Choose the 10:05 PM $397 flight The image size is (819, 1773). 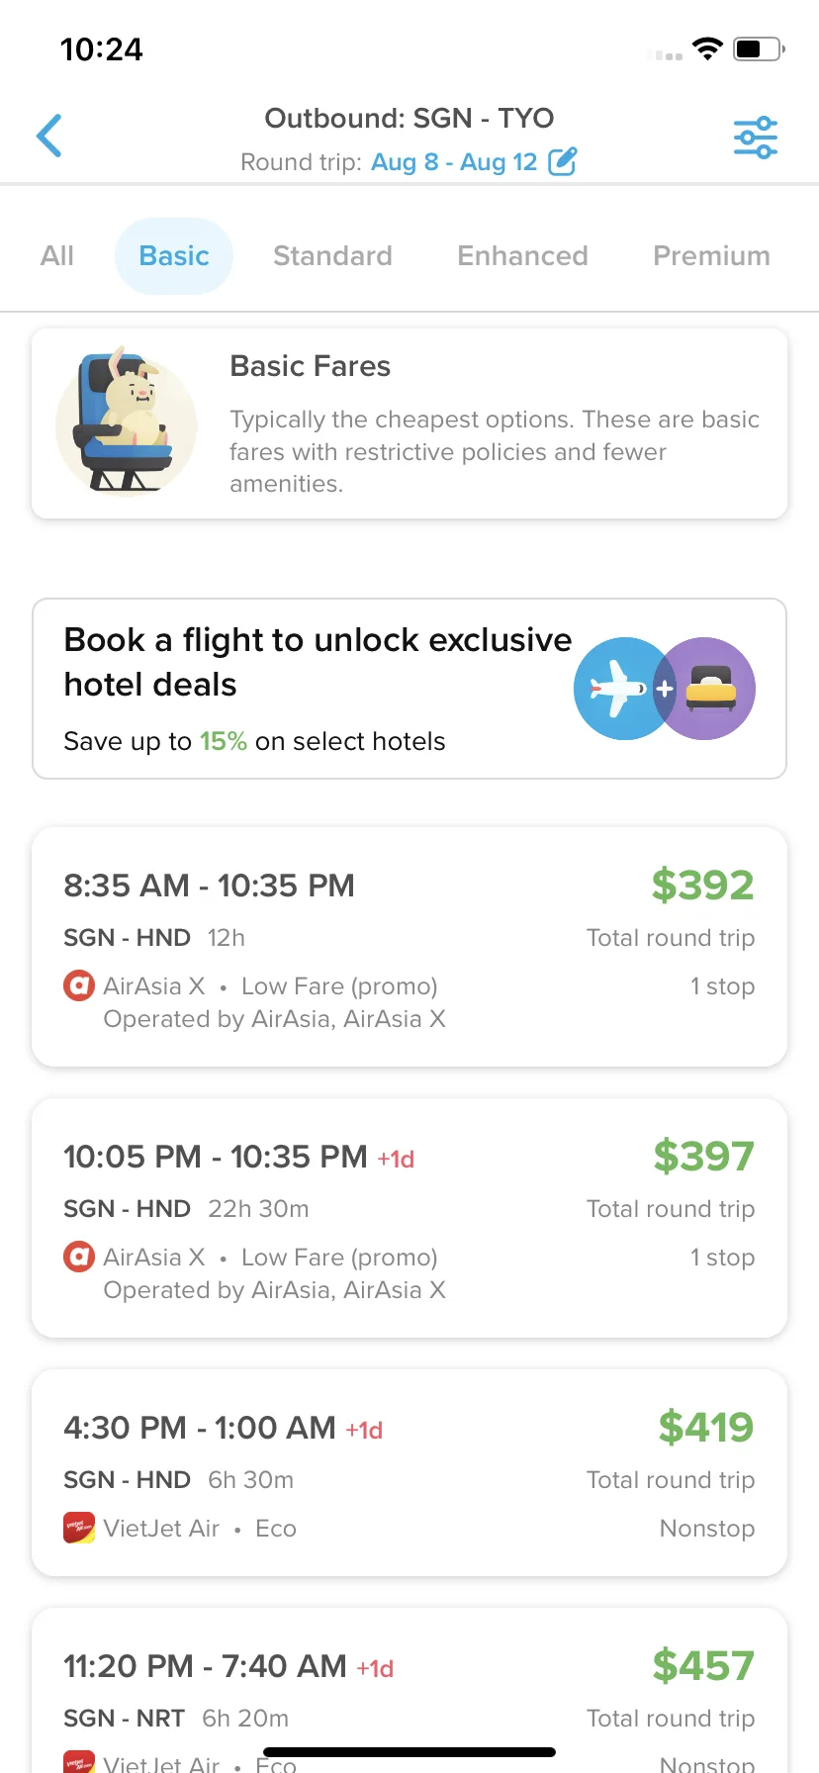(409, 1218)
